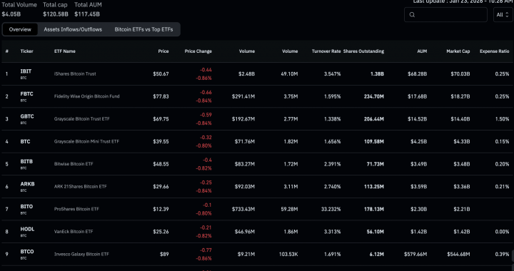Image resolution: width=514 pixels, height=271 pixels.
Task: Click Total AUM value $117.45B
Action: tap(87, 14)
